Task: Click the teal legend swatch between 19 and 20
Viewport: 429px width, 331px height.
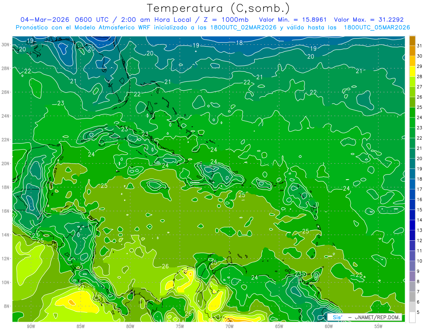Action: [x=412, y=164]
